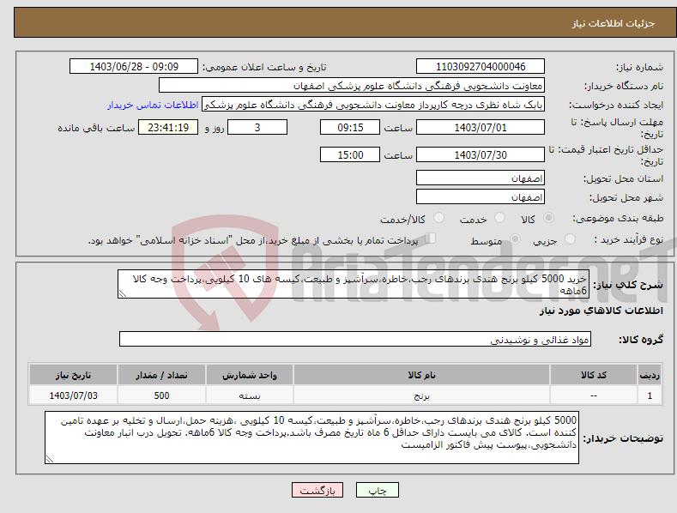Image resolution: width=677 pixels, height=513 pixels.
Task: Click the response deadline time 09:15
Action: (x=350, y=127)
